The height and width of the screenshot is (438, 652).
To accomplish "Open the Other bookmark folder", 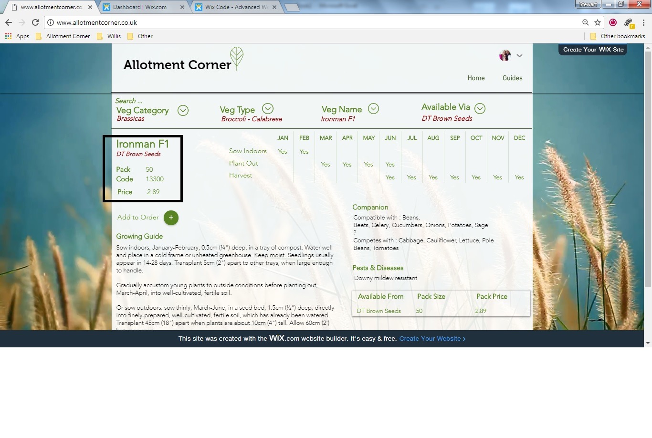I will tap(140, 36).
